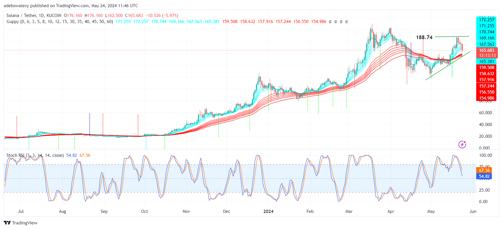Click the −10.526 (−5.97%) change value
Viewport: 503px width, 229px height.
[x=162, y=16]
